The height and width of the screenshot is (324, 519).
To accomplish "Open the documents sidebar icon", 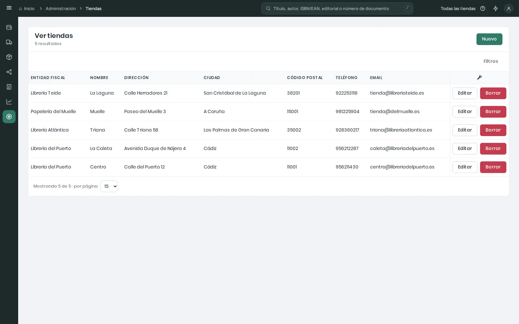I will [9, 87].
